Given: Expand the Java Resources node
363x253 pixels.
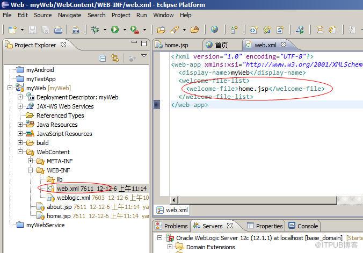Looking at the screenshot, I should coord(20,125).
